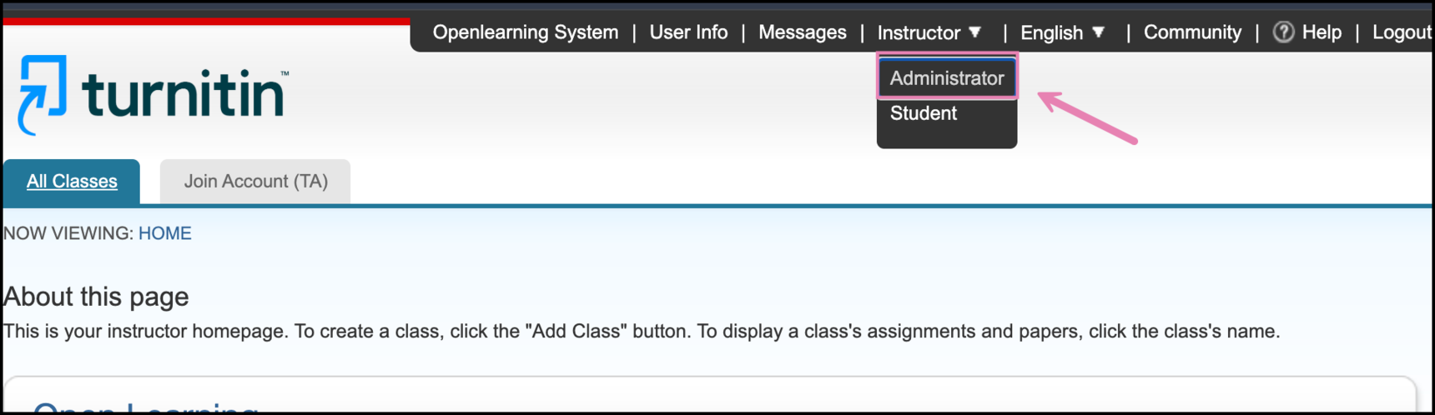This screenshot has height=415, width=1435.
Task: Log out using the Logout link
Action: click(1402, 32)
